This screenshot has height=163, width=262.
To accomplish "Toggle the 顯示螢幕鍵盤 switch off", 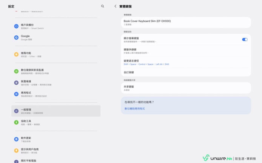I will pos(245,40).
